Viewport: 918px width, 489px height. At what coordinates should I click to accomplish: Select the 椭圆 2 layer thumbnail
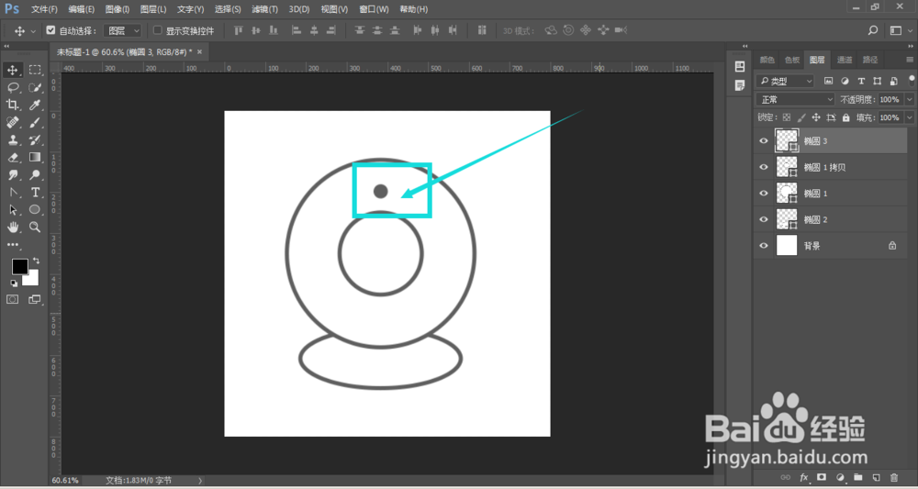tap(787, 219)
